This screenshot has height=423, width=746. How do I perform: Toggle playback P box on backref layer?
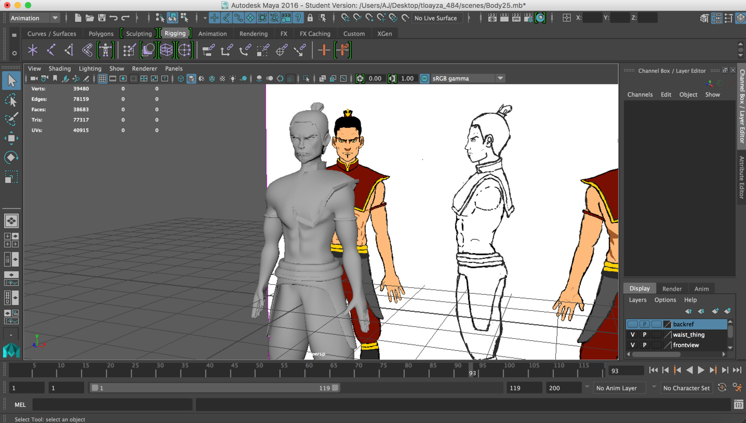click(x=645, y=324)
